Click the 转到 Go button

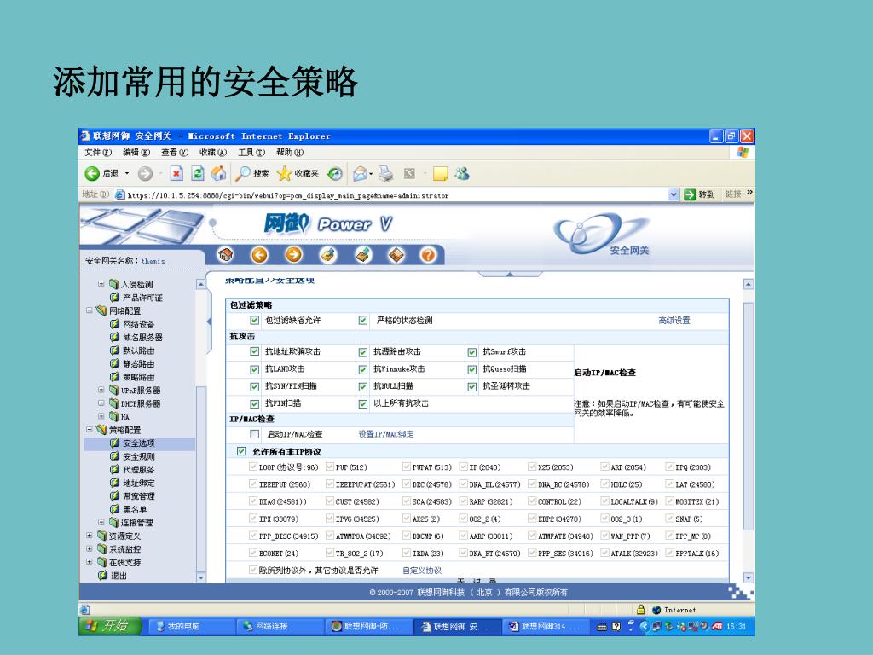pos(700,194)
